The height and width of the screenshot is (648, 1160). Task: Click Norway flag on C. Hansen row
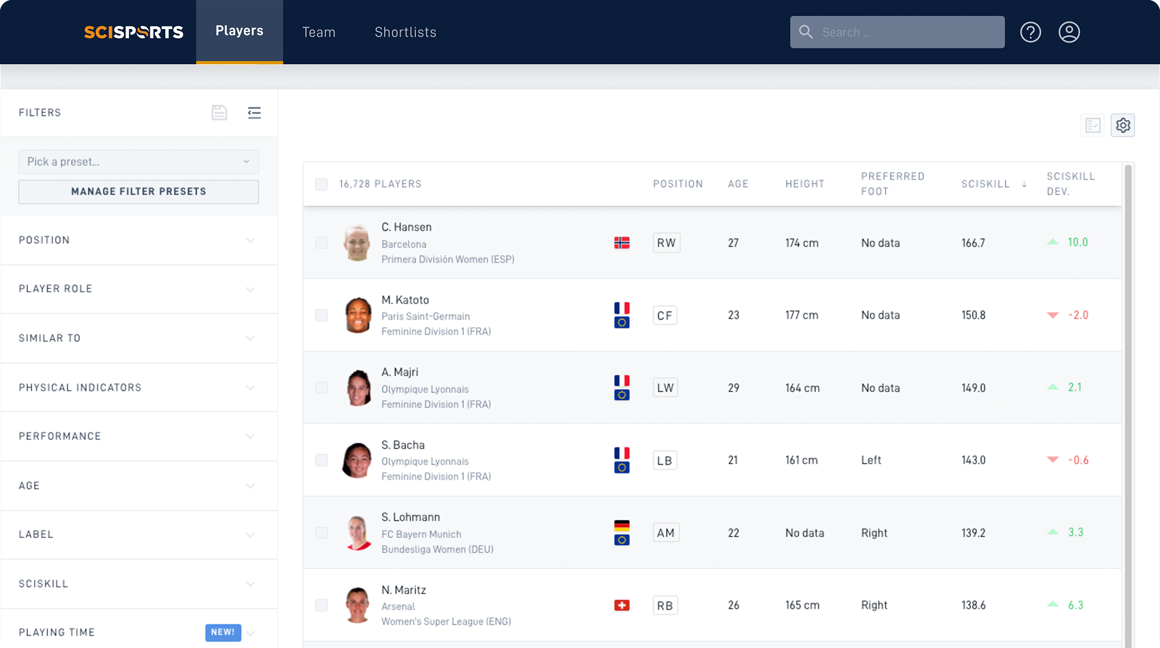(622, 243)
